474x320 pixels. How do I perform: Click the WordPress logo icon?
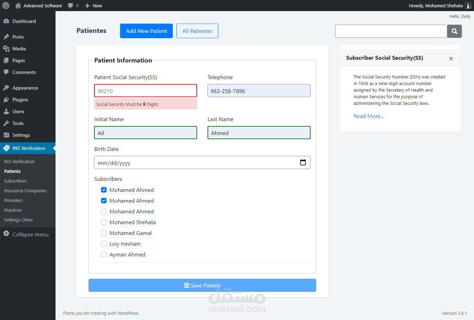6,6
